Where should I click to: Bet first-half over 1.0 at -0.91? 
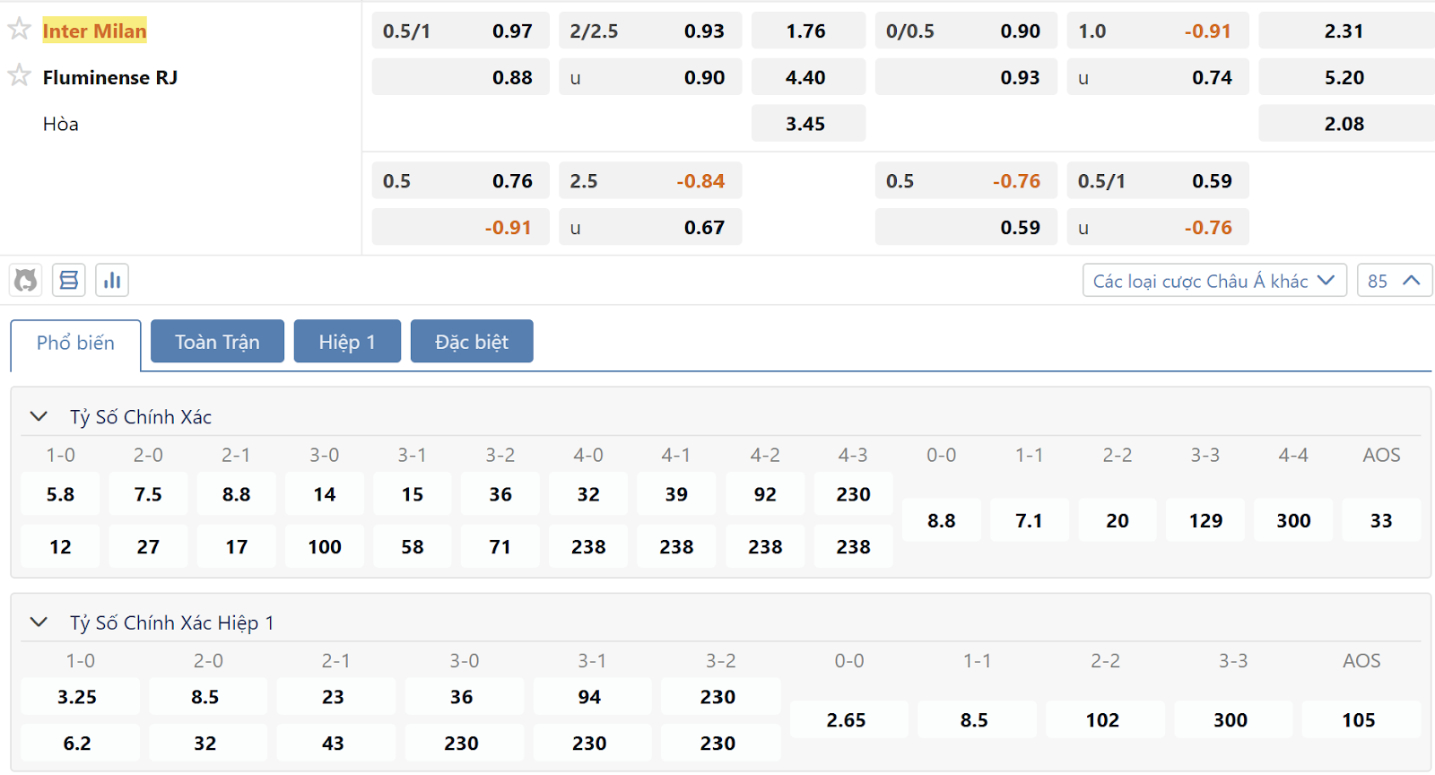point(1158,30)
